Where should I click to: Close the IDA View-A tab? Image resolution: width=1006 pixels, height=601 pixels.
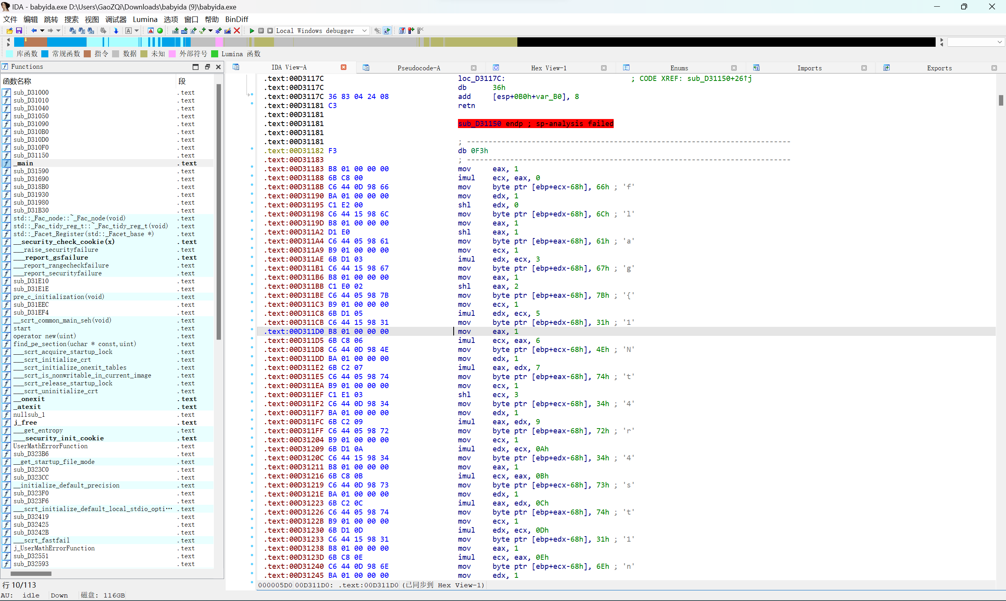(344, 67)
